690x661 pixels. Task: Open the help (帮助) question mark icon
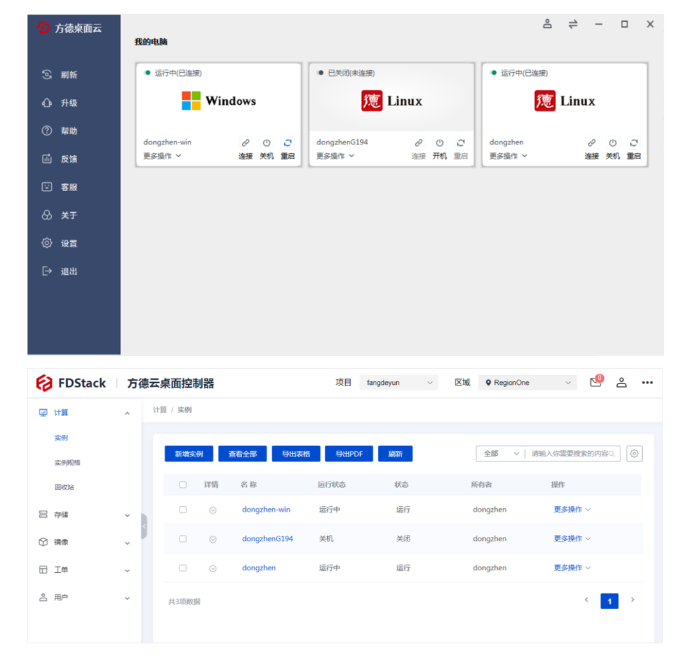(x=47, y=131)
